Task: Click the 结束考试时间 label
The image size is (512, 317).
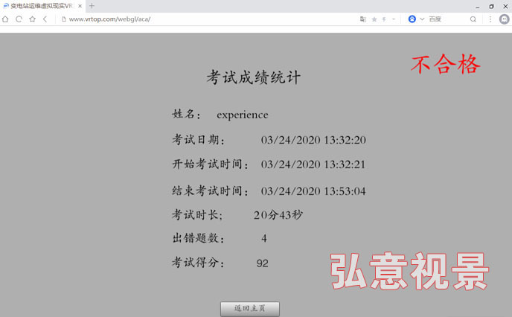Action: pos(211,190)
